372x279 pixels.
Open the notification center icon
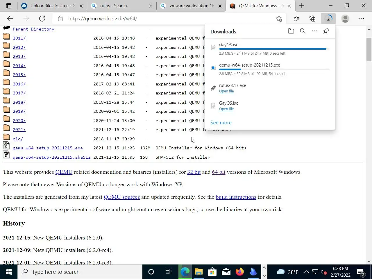361,272
